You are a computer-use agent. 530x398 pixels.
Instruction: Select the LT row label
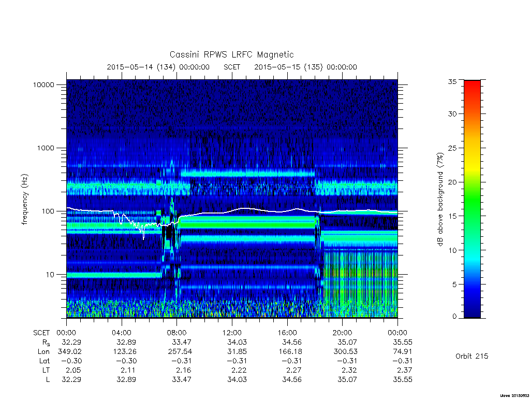tap(46, 370)
